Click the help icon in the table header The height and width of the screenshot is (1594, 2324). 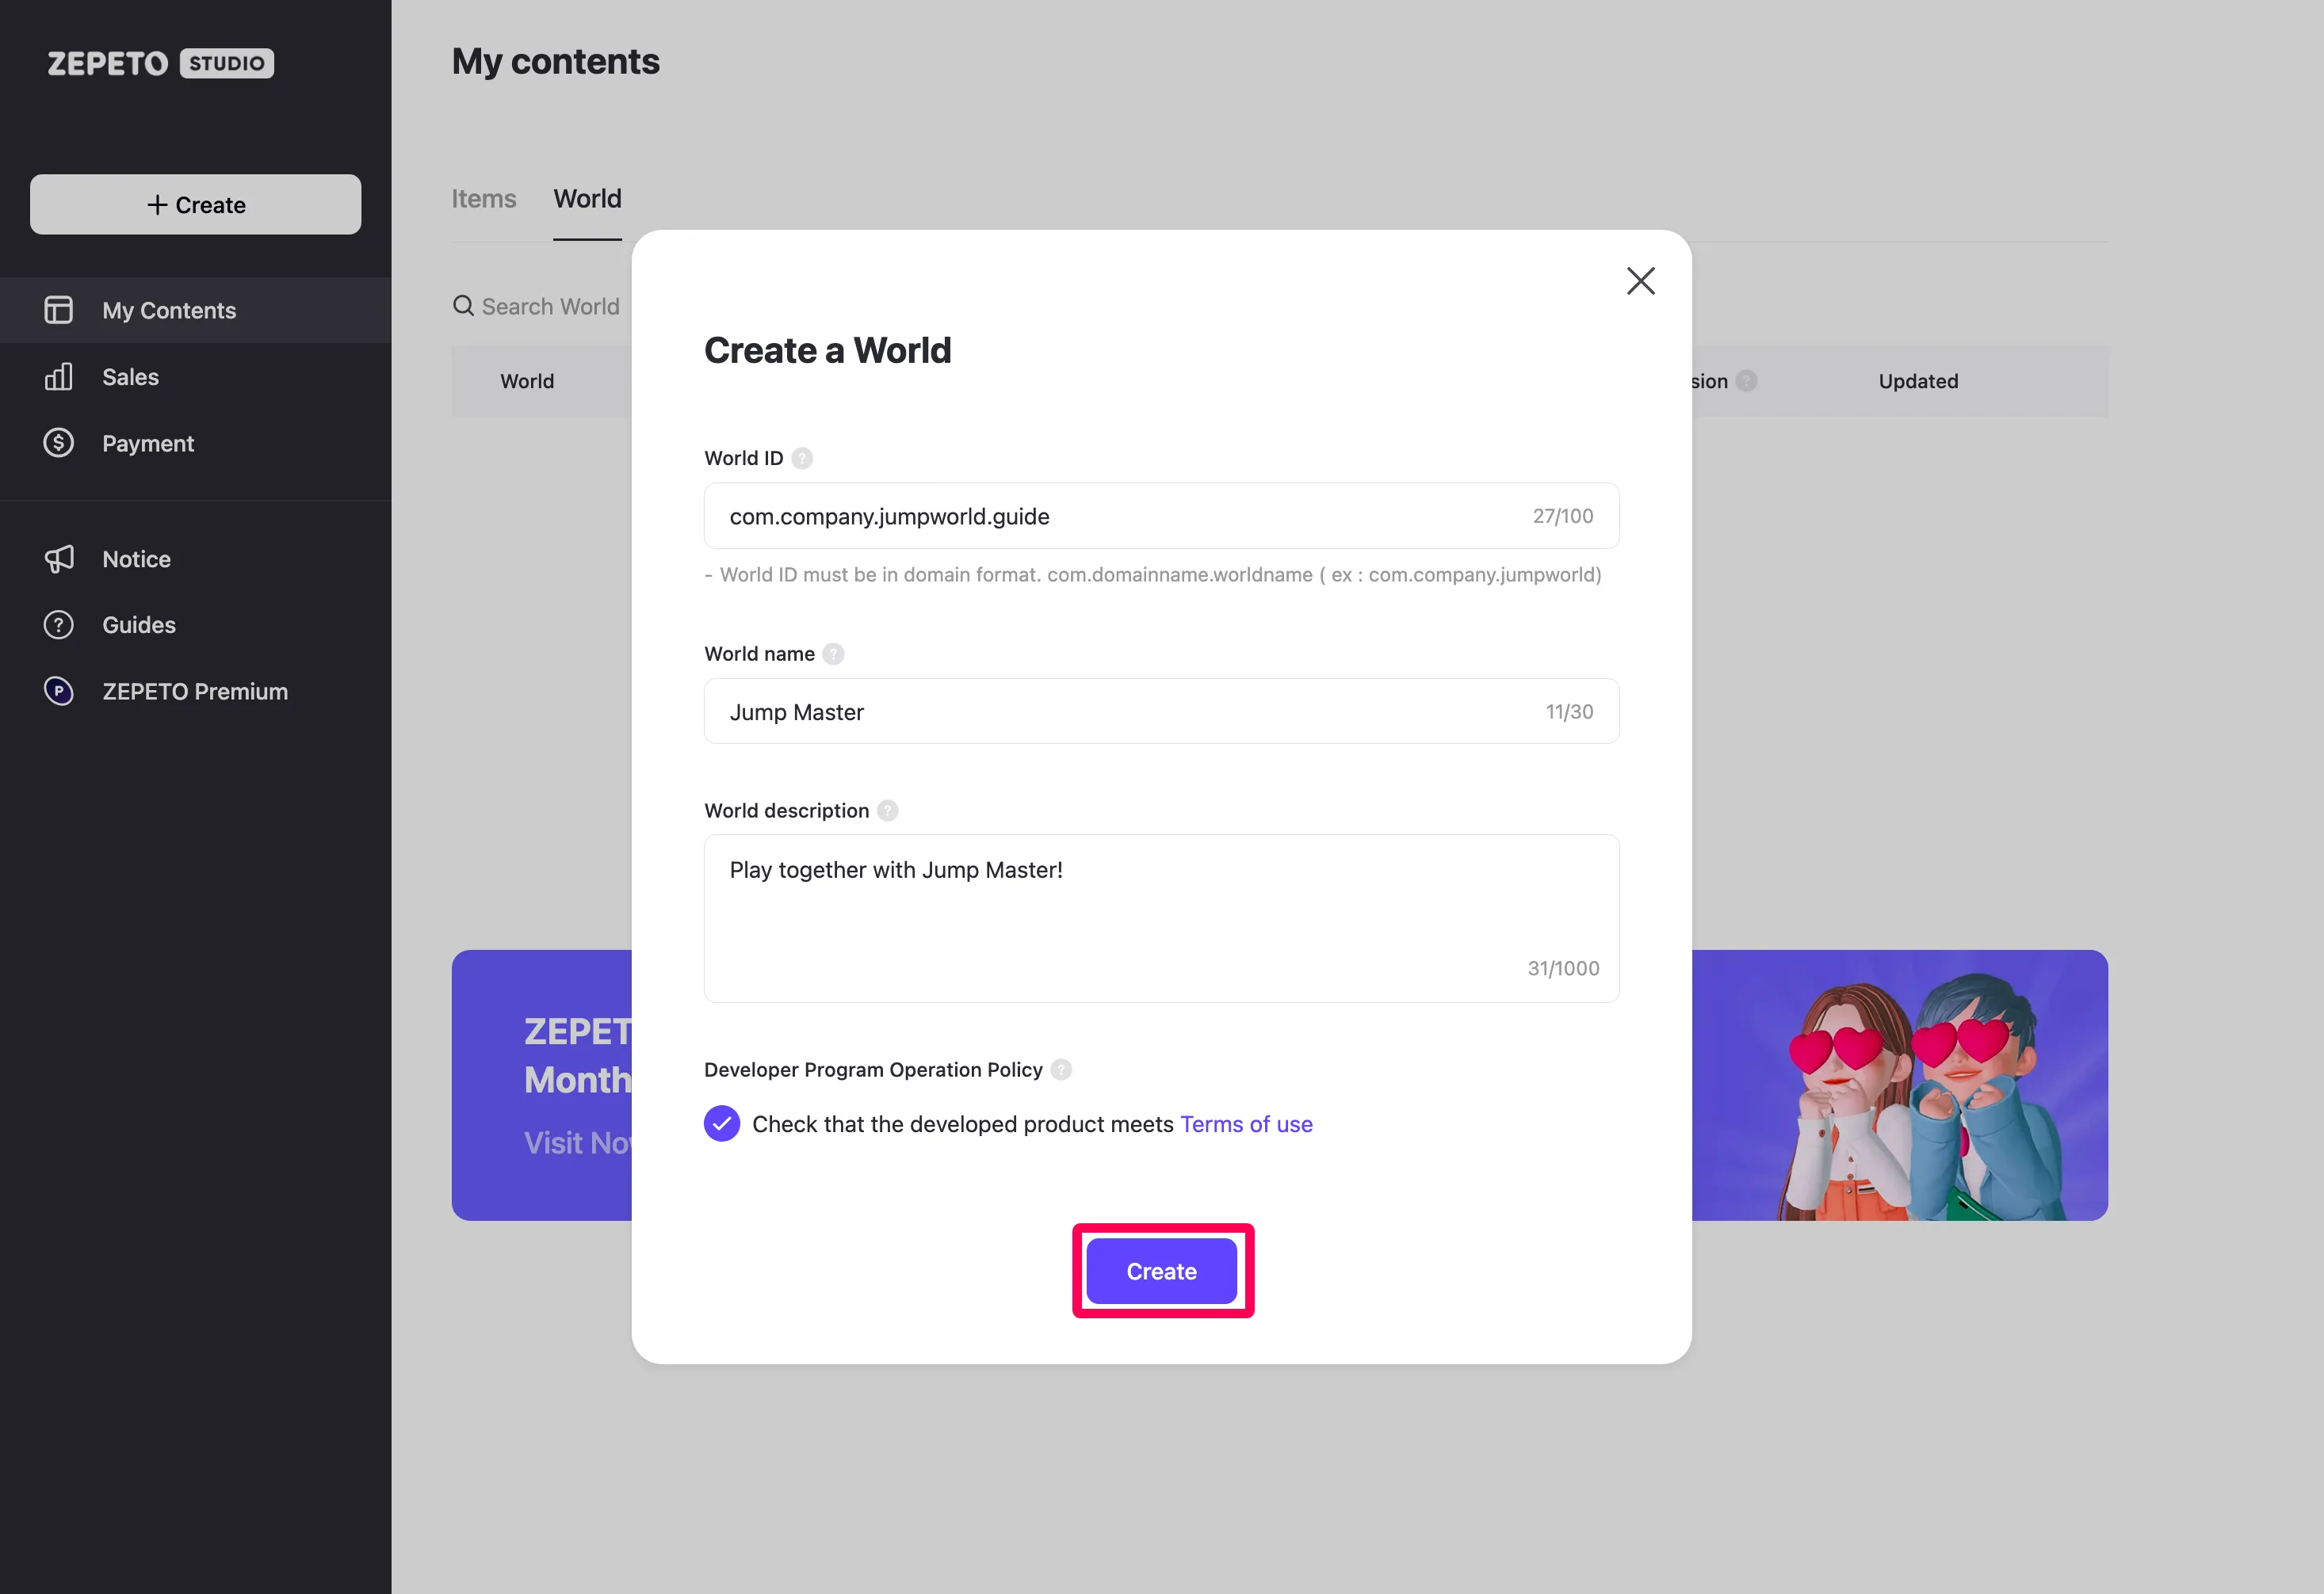(x=1747, y=381)
